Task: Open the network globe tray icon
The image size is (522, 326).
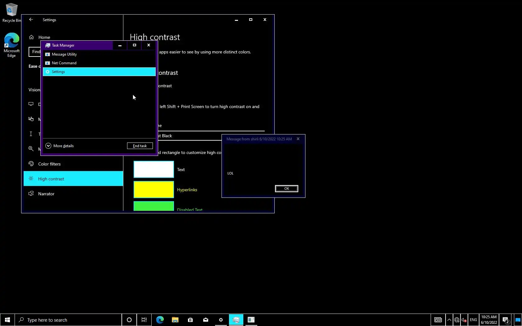Action: click(x=457, y=320)
